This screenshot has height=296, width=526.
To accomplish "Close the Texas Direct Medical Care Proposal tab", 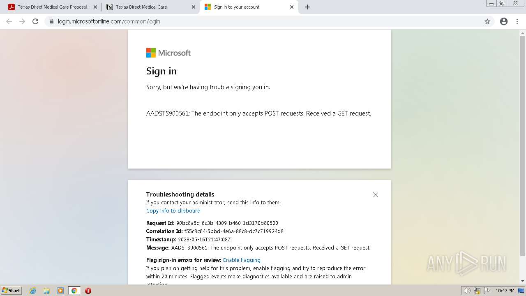I will (95, 7).
